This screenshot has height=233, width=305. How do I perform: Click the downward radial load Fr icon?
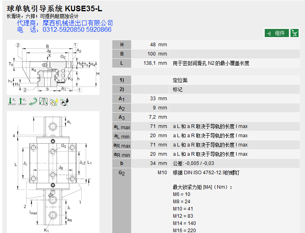[x=12, y=102]
